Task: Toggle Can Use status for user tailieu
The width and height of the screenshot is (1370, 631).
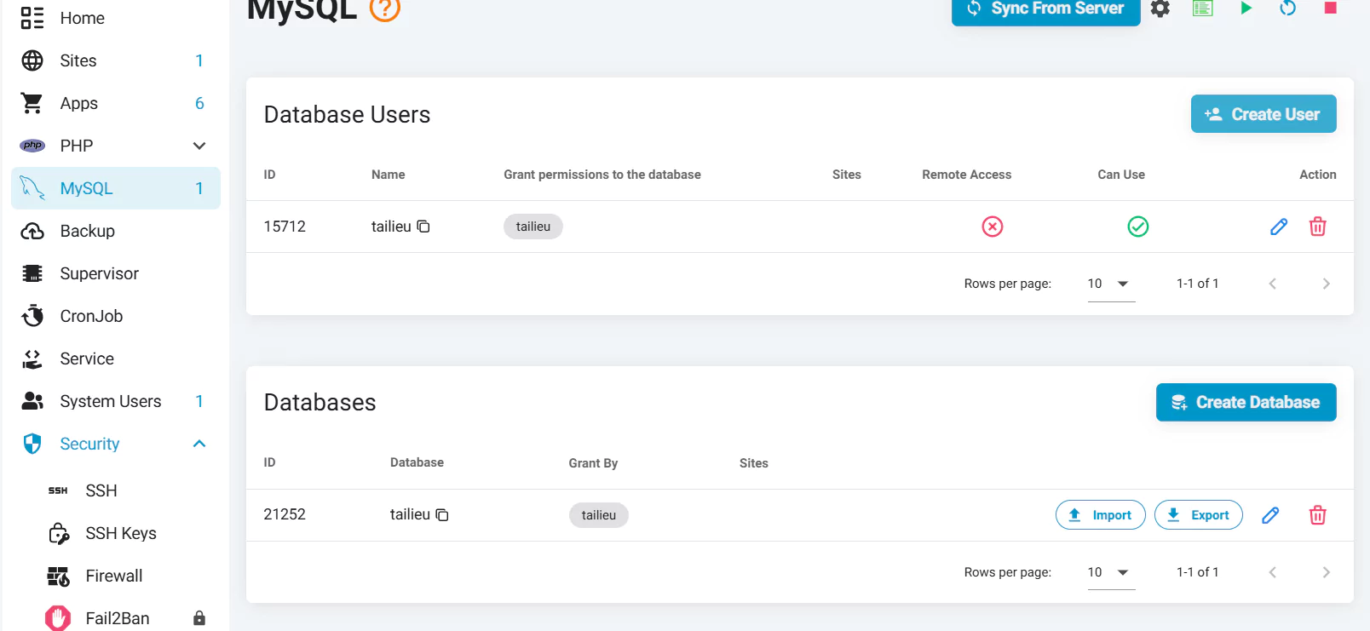Action: 1137,227
